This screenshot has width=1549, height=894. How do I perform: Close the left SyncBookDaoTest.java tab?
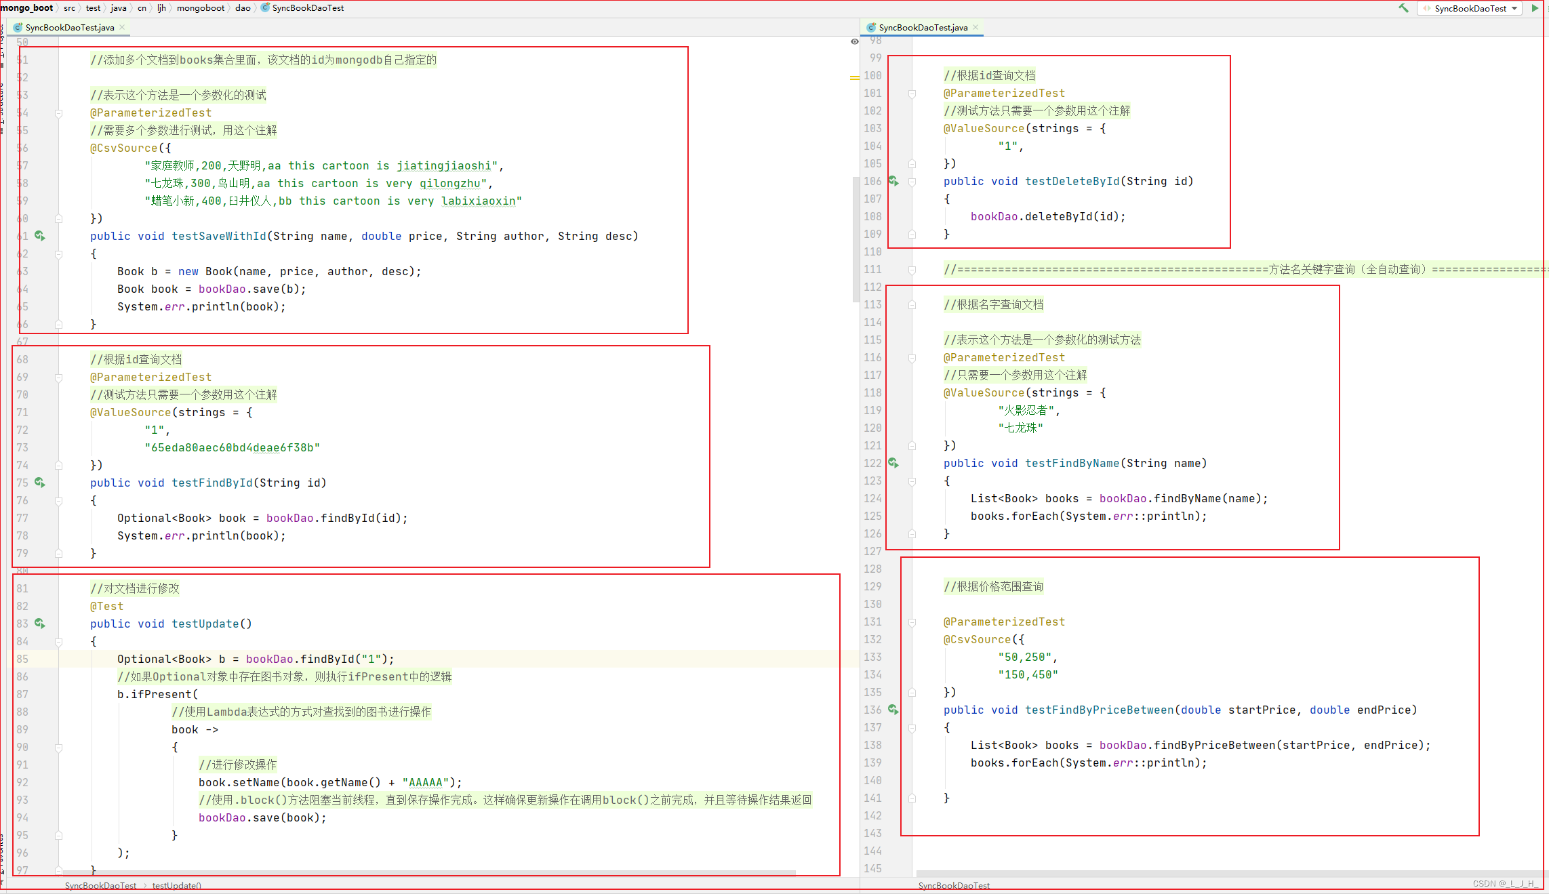click(122, 27)
